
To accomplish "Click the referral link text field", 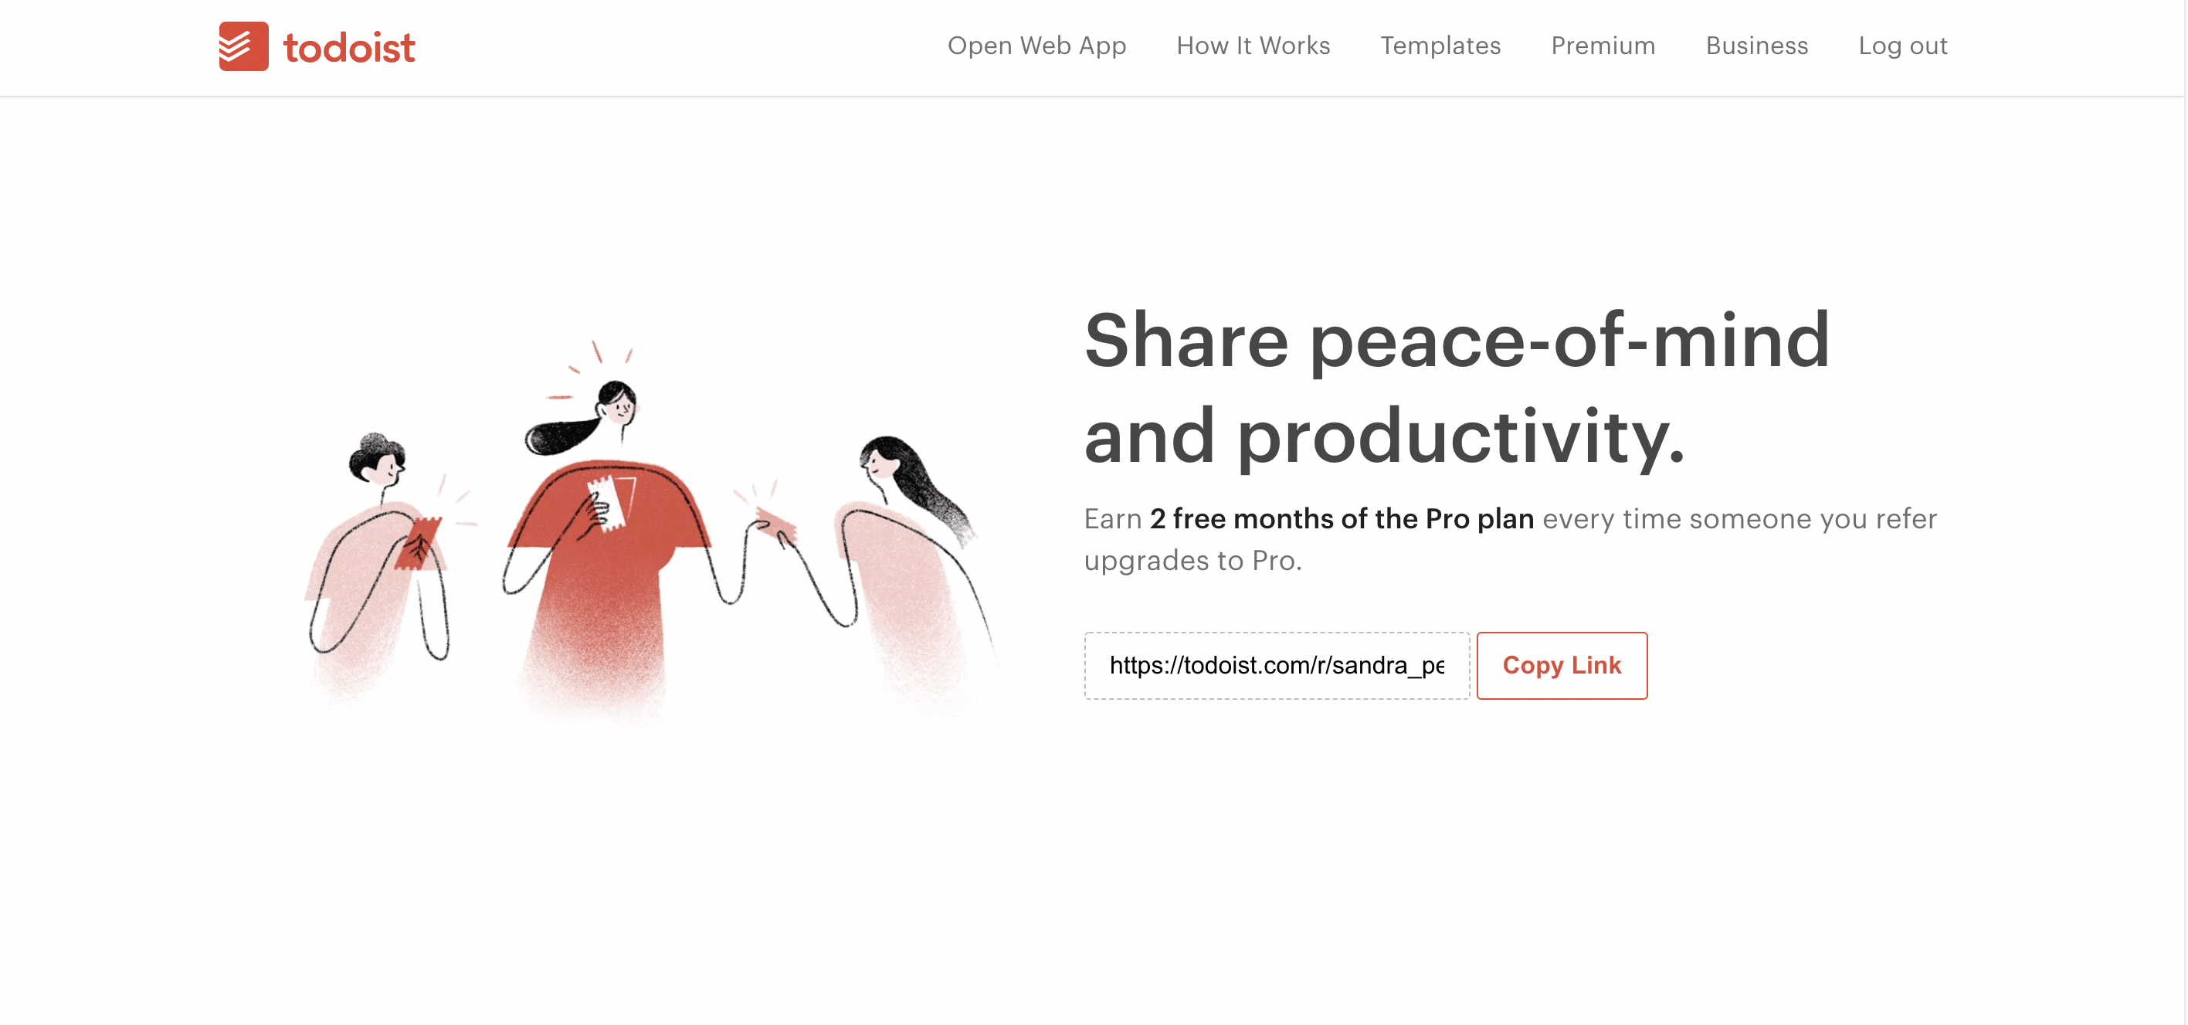I will click(1277, 665).
